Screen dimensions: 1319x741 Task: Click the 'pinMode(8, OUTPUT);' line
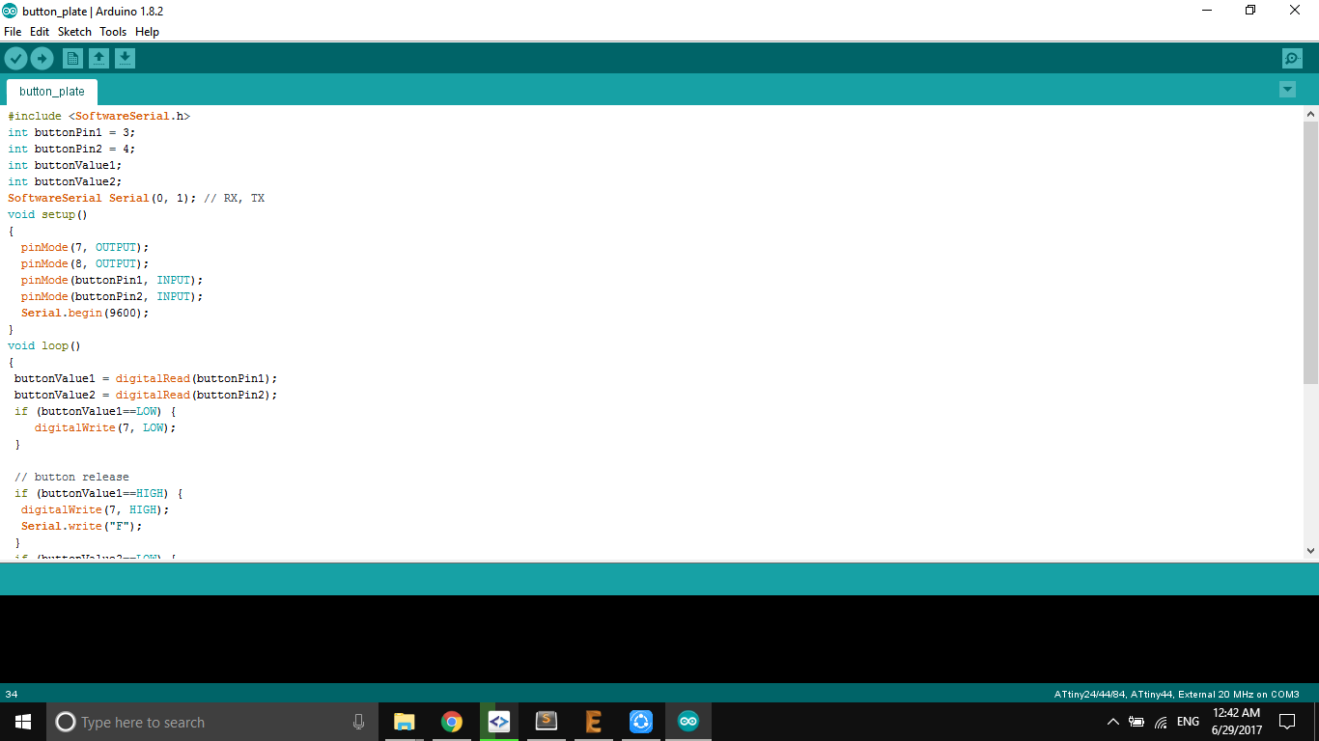[x=85, y=263]
